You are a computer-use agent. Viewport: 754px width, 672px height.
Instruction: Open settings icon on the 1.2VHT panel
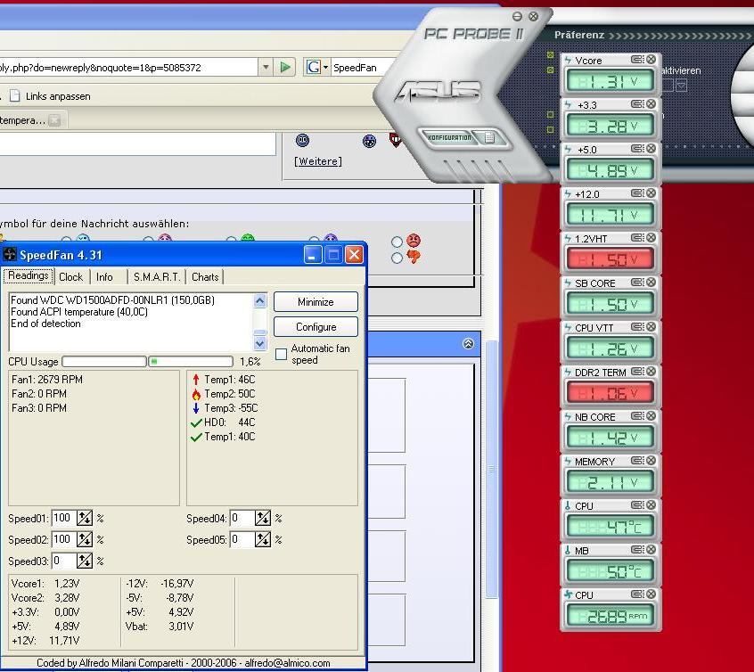(637, 238)
